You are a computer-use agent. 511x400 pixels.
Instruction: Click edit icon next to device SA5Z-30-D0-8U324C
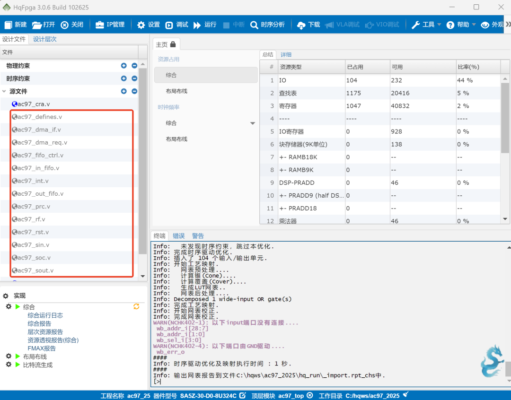click(x=243, y=395)
